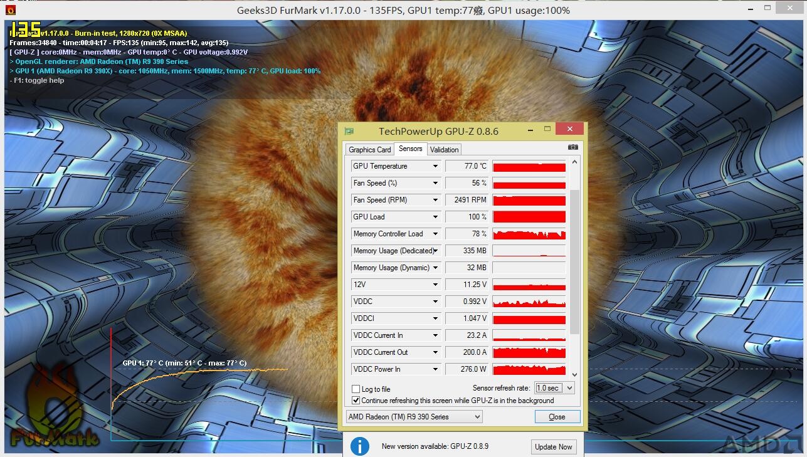Open the Graphics Card tab
Image resolution: width=807 pixels, height=457 pixels.
coord(370,150)
